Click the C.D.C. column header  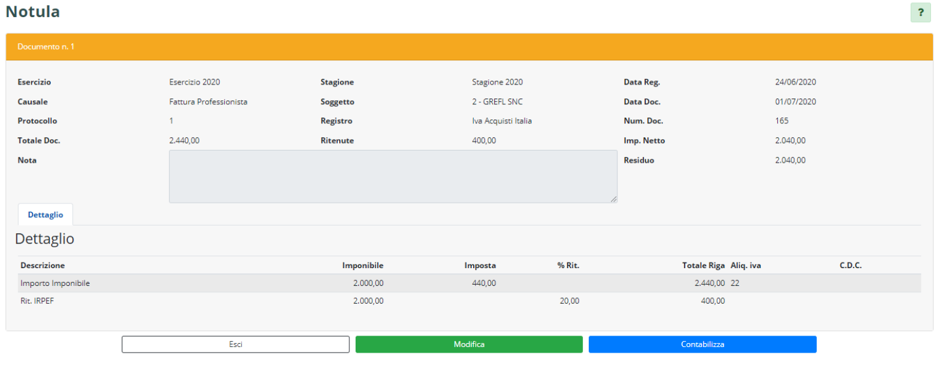point(850,266)
